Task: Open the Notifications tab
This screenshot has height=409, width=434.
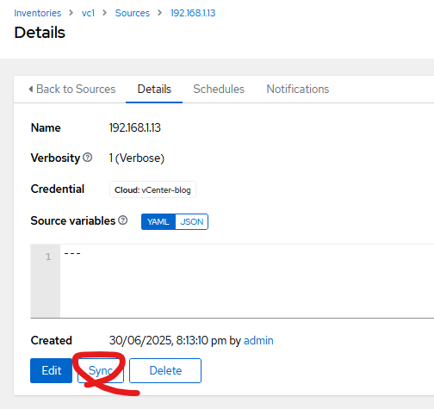Action: pos(298,89)
